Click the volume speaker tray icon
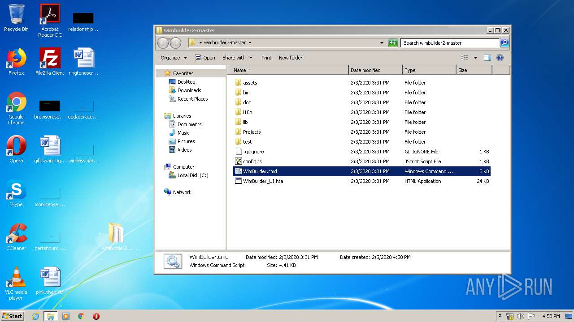The image size is (574, 322). (x=521, y=316)
